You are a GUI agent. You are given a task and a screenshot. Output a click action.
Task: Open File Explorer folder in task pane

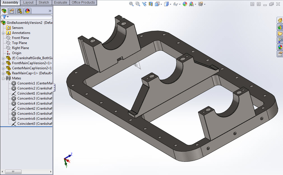point(280,34)
